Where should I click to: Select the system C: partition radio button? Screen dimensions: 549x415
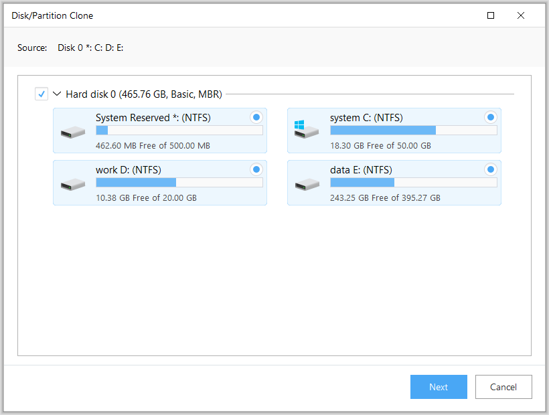tap(491, 117)
